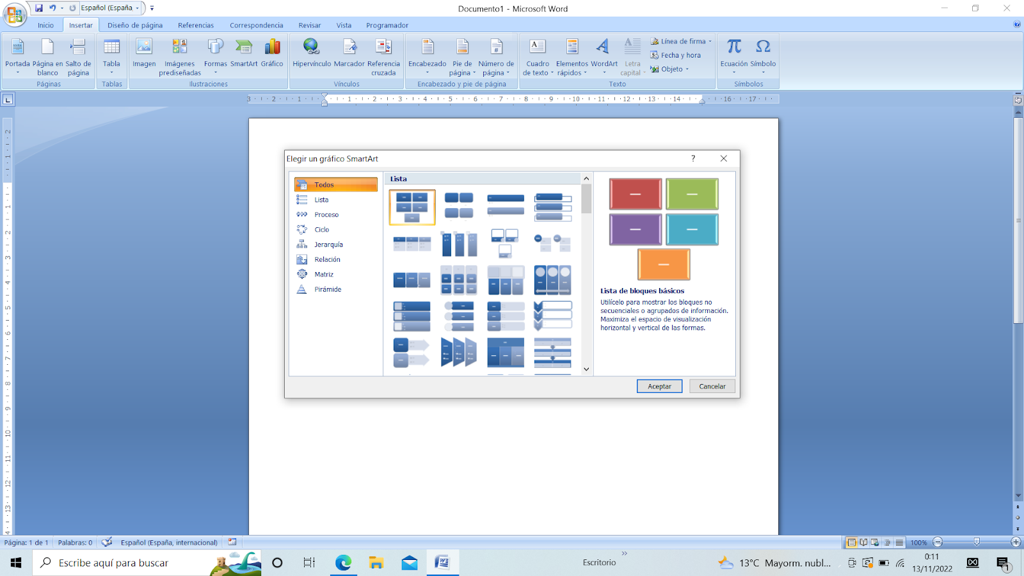Click the zoom out minus button
Image resolution: width=1024 pixels, height=576 pixels.
[x=938, y=542]
